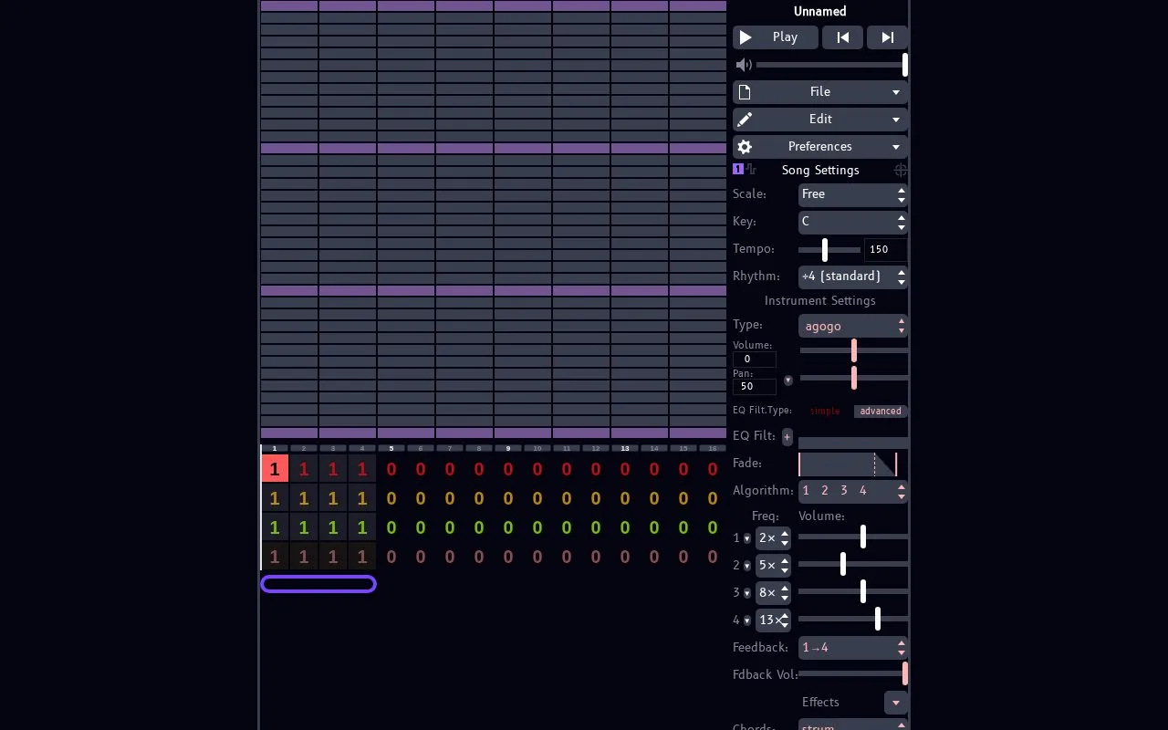Open the Scale dropdown showing Free

pos(853,194)
